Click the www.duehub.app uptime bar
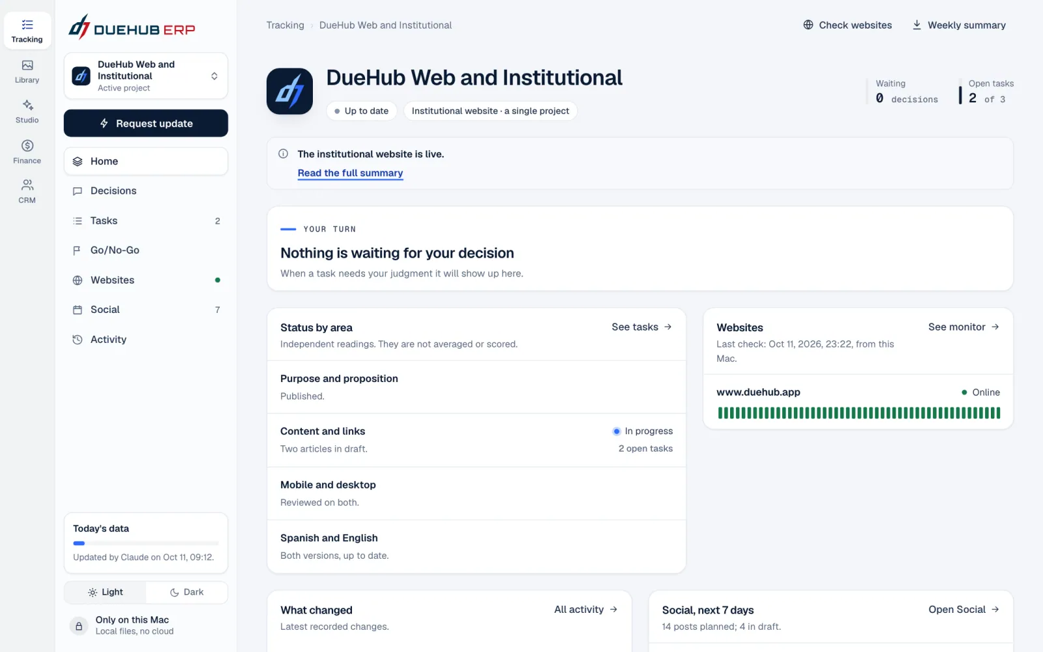1043x652 pixels. [x=859, y=413]
